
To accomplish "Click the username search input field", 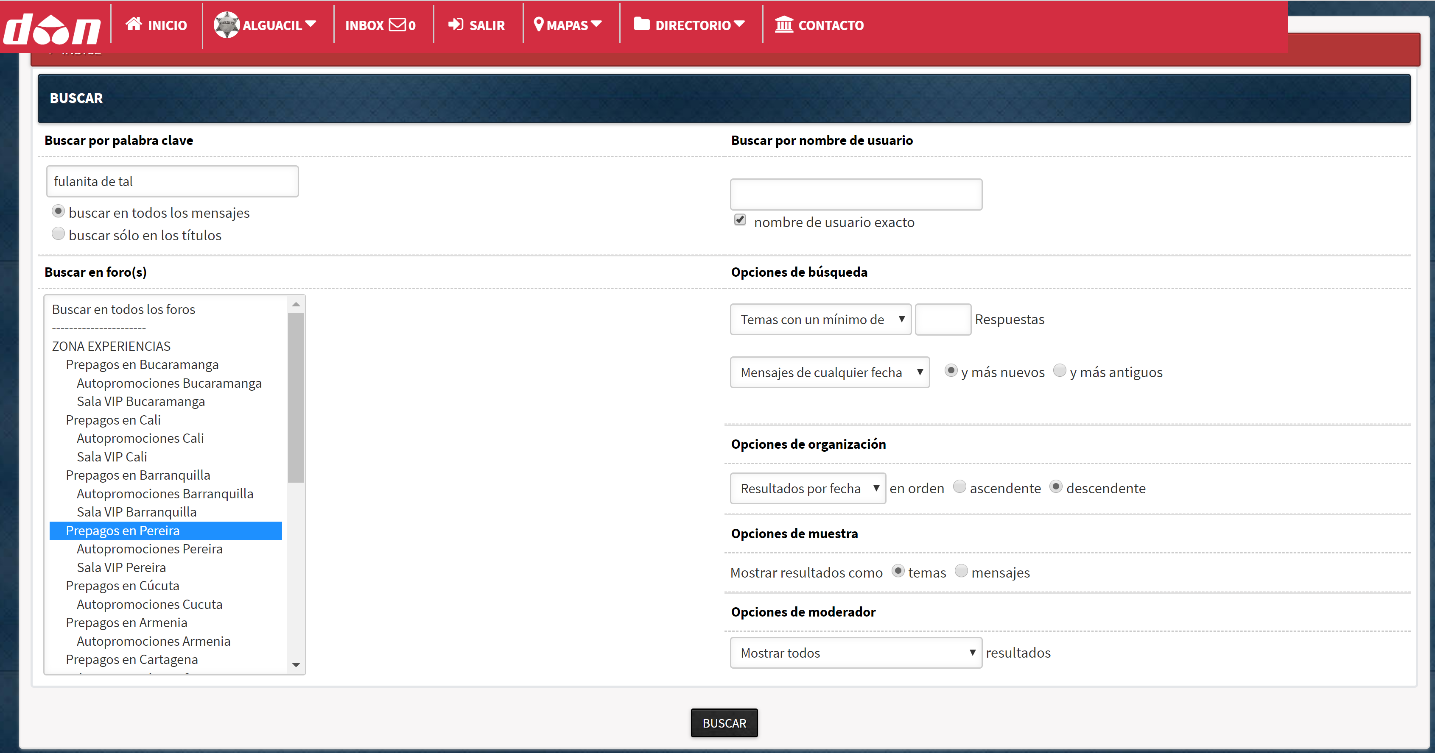I will point(856,195).
